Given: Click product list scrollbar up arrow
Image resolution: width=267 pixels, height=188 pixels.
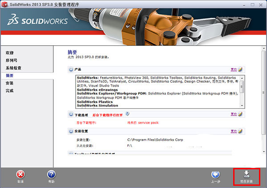Looking at the screenshot, I should 242,78.
